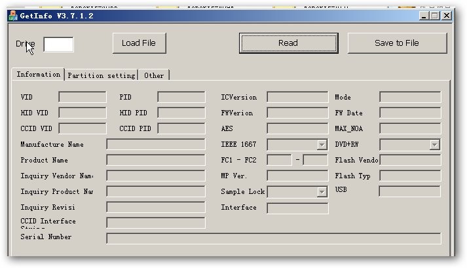
Task: Expand the Sample Lock dropdown
Action: coord(322,192)
